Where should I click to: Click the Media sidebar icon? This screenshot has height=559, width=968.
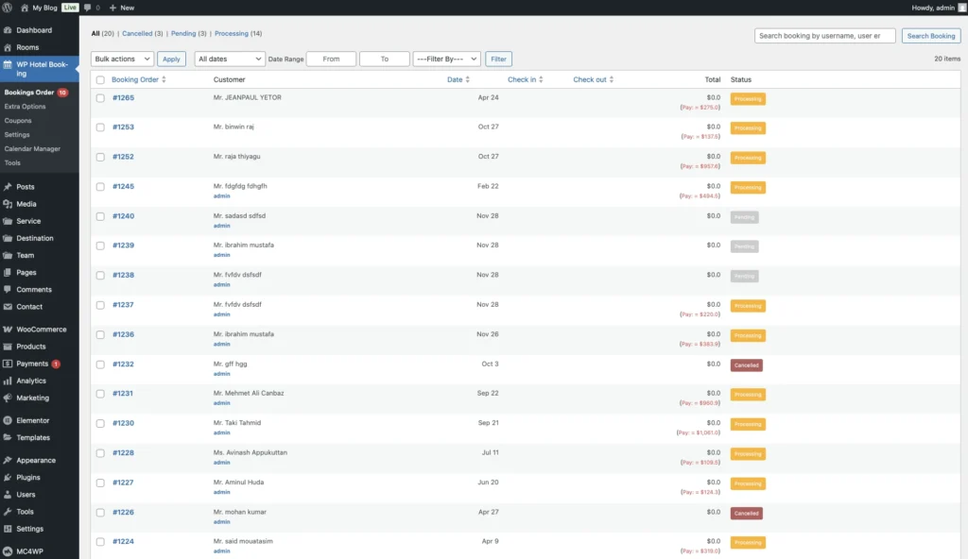tap(9, 204)
